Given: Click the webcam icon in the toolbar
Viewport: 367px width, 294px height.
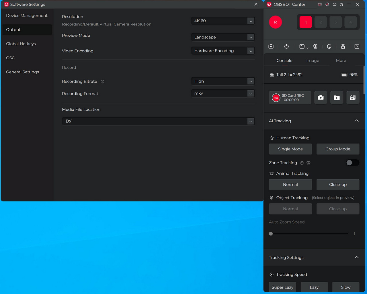Looking at the screenshot, I should 315,46.
